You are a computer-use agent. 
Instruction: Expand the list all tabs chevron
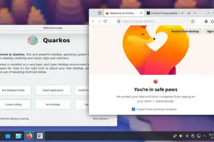click(195, 13)
